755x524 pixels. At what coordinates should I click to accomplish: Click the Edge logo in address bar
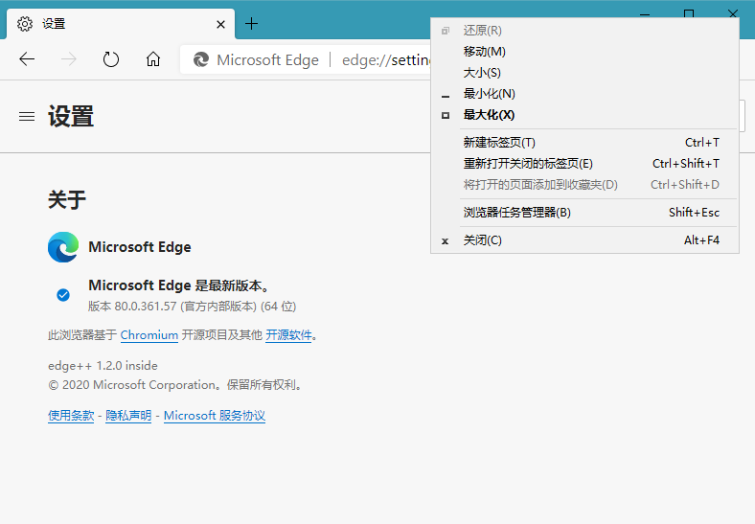[201, 59]
